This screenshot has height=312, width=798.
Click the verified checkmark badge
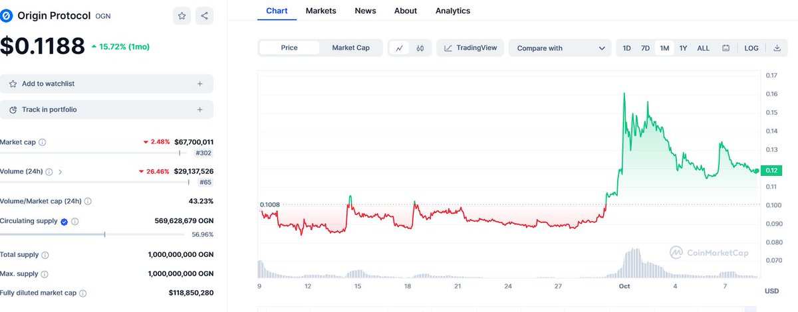coord(64,222)
